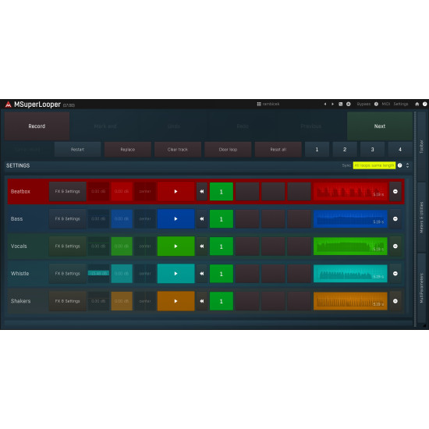
Task: Toggle Bypass in the title bar
Action: coord(363,104)
